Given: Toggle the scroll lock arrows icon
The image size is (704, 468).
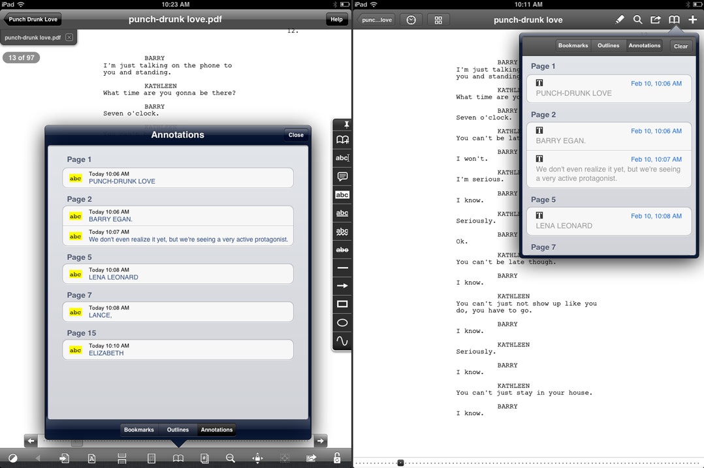Looking at the screenshot, I should [x=257, y=458].
